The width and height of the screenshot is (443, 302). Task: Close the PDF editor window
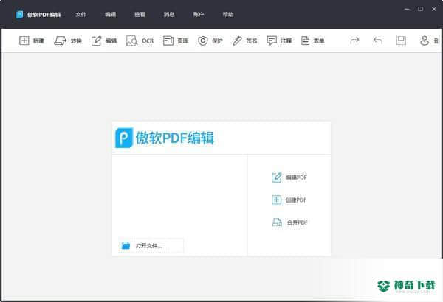pos(434,9)
